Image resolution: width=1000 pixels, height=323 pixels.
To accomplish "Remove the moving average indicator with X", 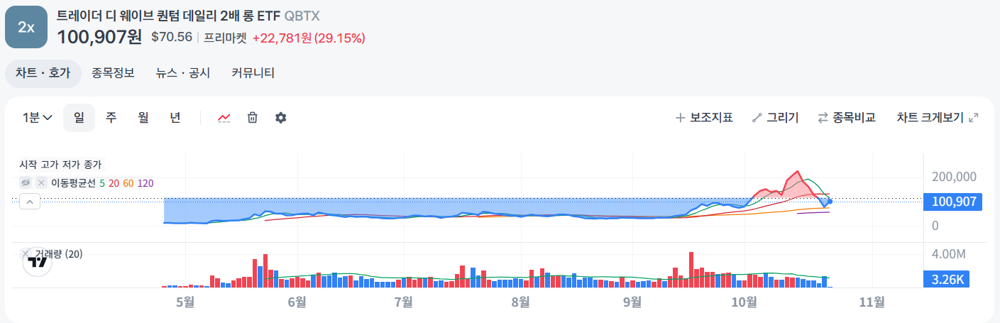I will click(x=41, y=183).
